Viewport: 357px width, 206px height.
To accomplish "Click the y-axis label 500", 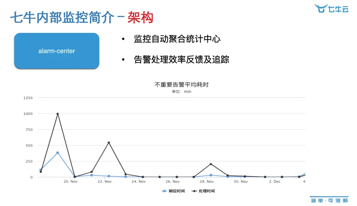I will [x=29, y=146].
